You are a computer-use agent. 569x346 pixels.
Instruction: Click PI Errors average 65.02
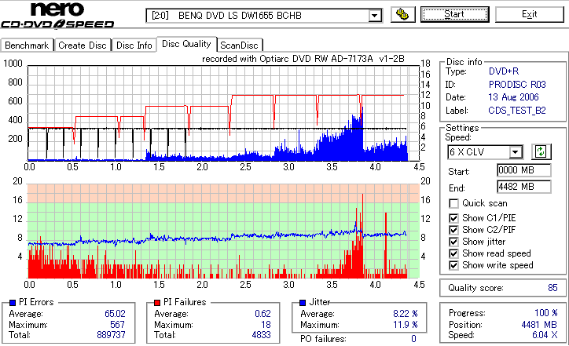115,313
